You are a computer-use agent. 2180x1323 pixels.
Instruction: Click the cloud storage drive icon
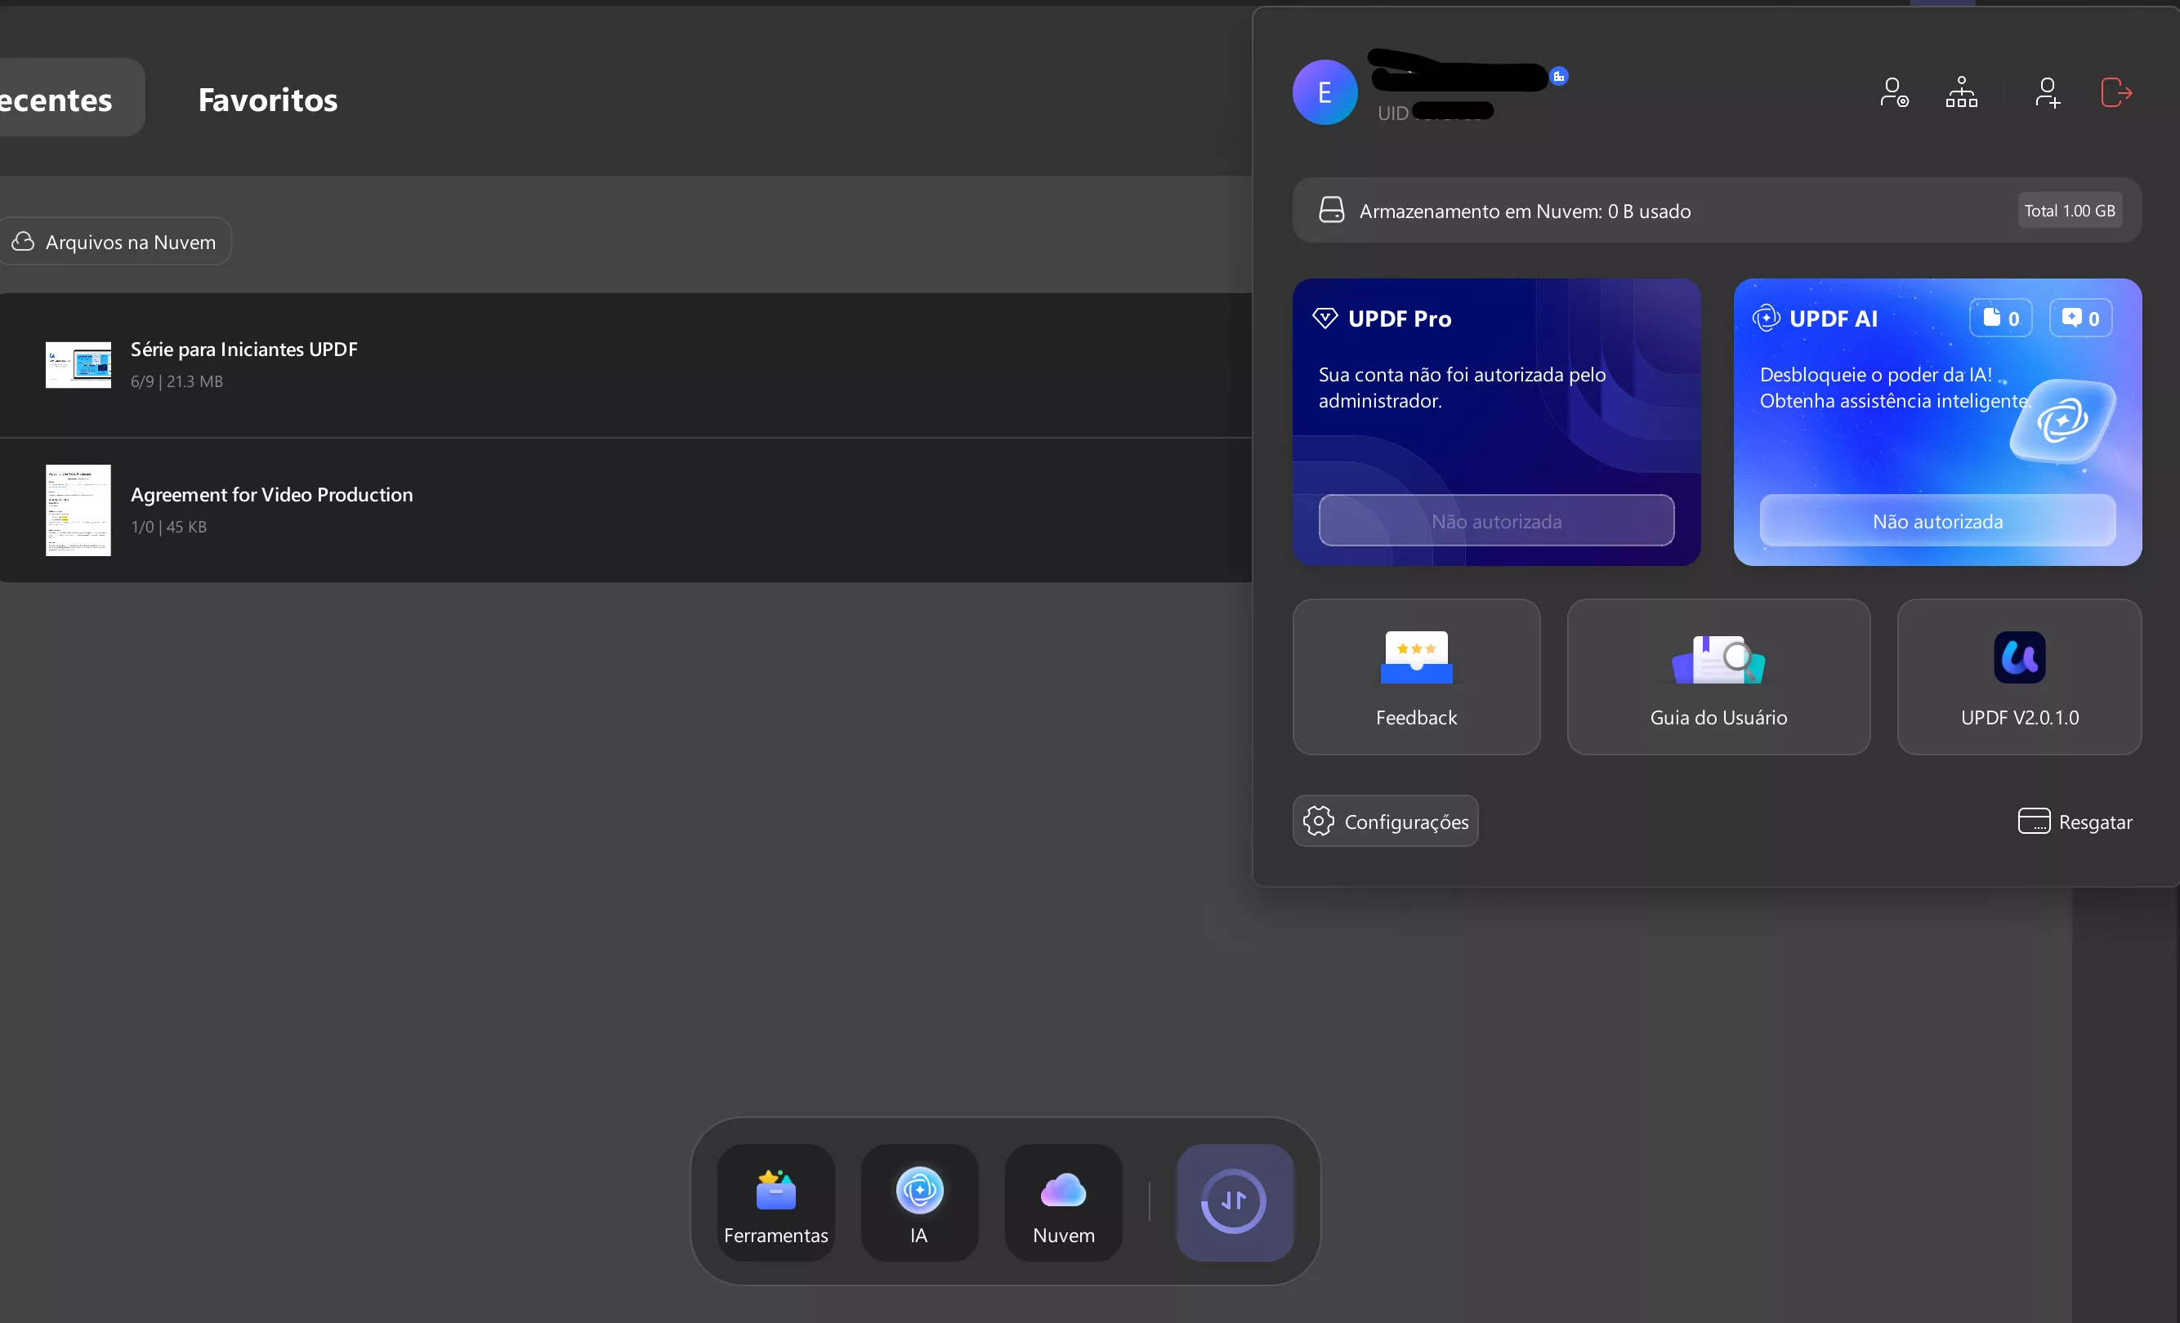coord(1332,211)
